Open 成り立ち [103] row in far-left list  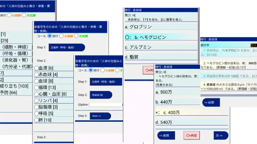[x=16, y=86]
